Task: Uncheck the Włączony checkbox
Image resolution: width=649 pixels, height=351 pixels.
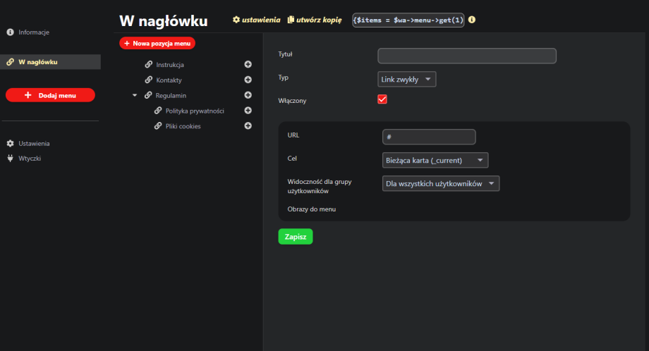Action: click(x=383, y=99)
